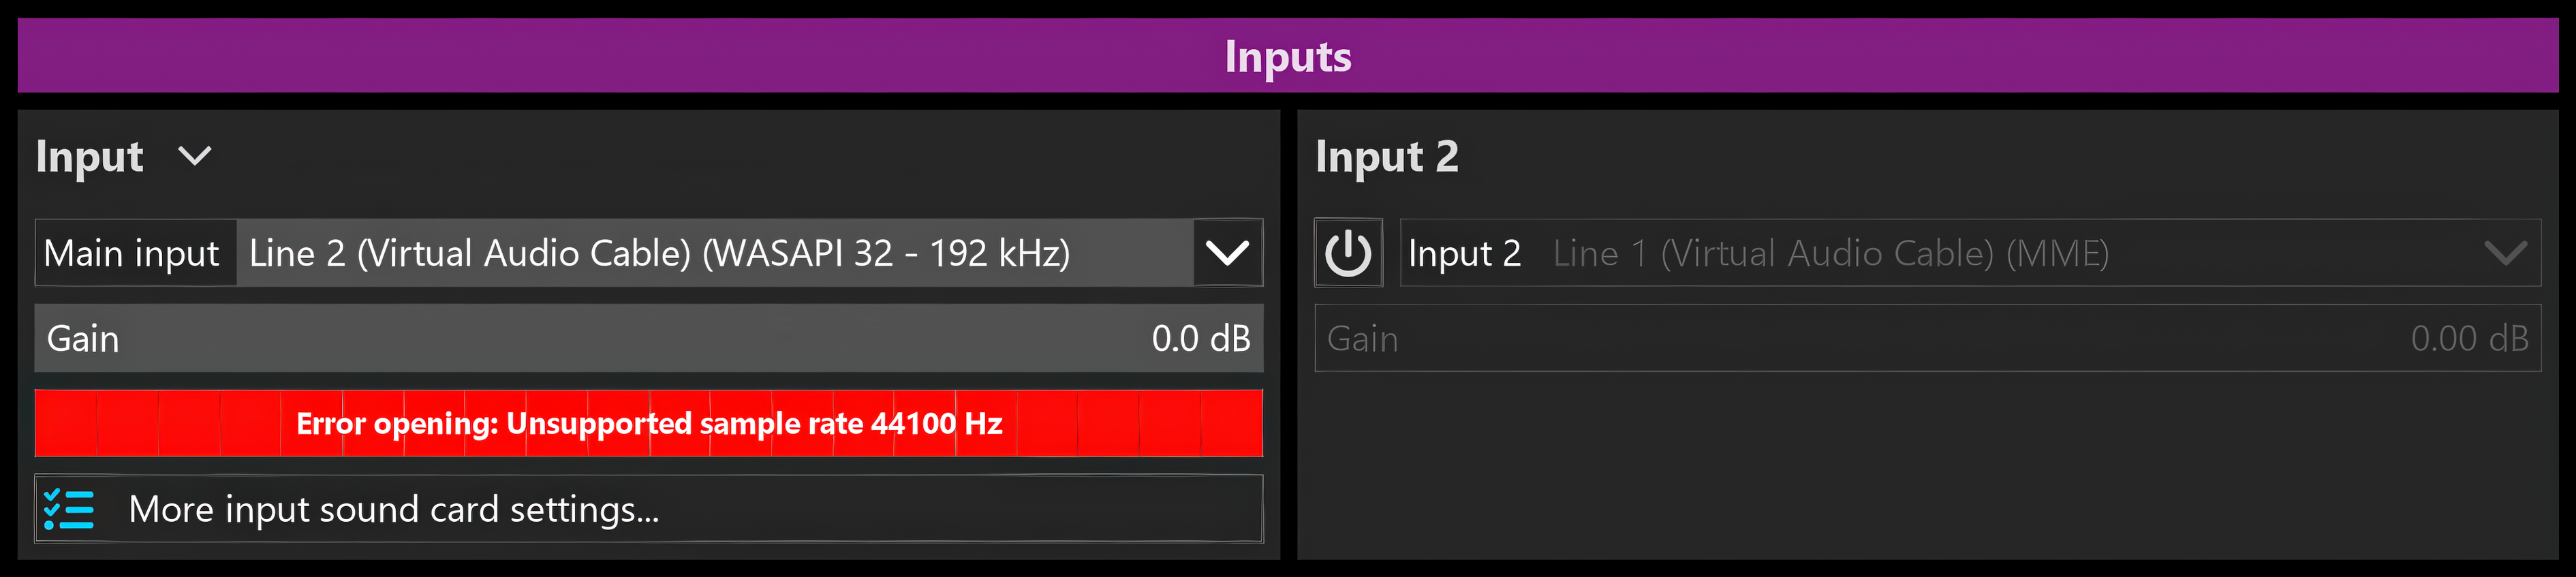
Task: Click the Inputs purple header bar
Action: [1288, 56]
